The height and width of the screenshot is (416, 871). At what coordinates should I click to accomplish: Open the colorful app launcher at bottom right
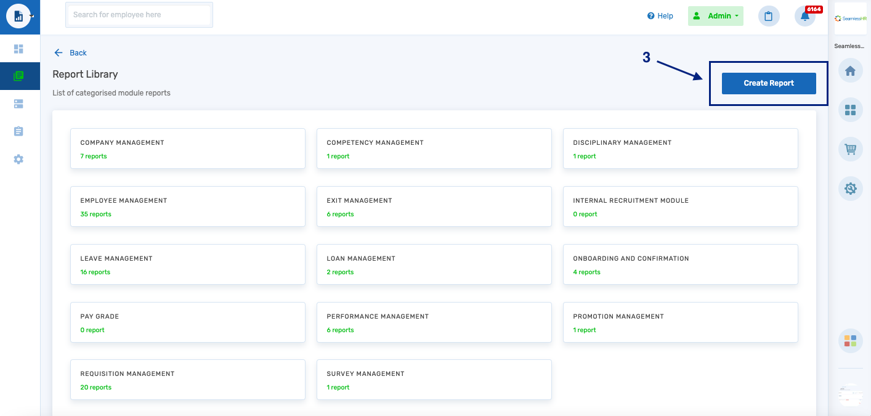[850, 340]
